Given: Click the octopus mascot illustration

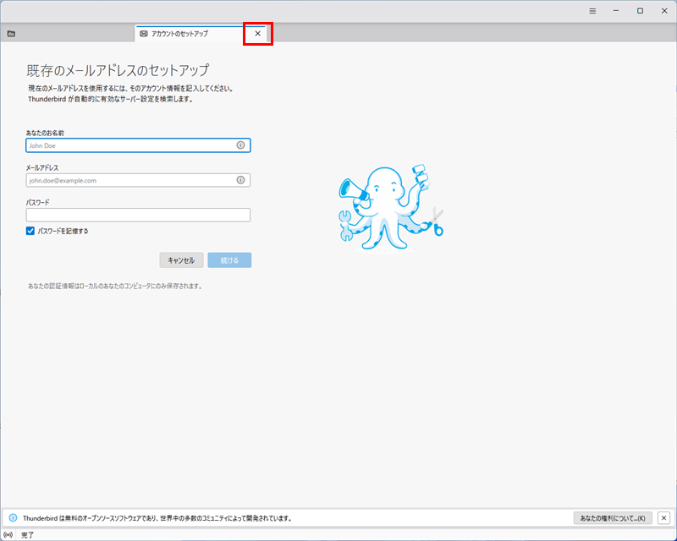Looking at the screenshot, I should (x=389, y=207).
